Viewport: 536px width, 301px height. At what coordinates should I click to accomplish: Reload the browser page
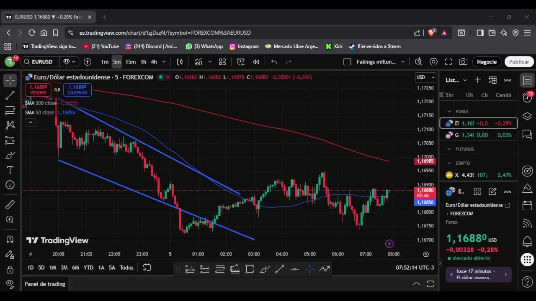tap(32, 33)
